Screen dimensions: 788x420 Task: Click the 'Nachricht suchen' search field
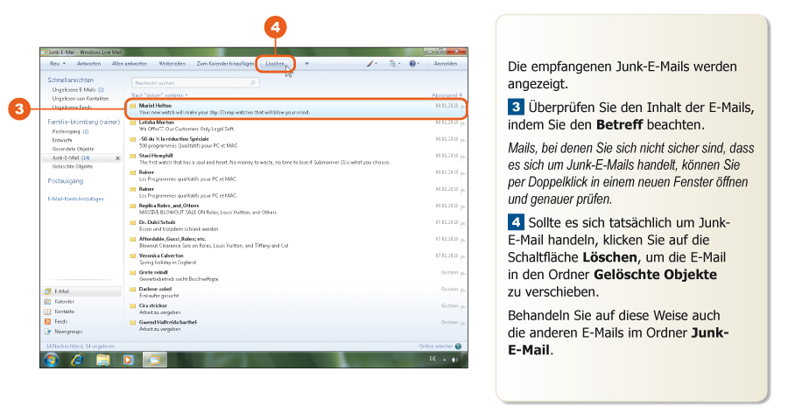tap(191, 82)
